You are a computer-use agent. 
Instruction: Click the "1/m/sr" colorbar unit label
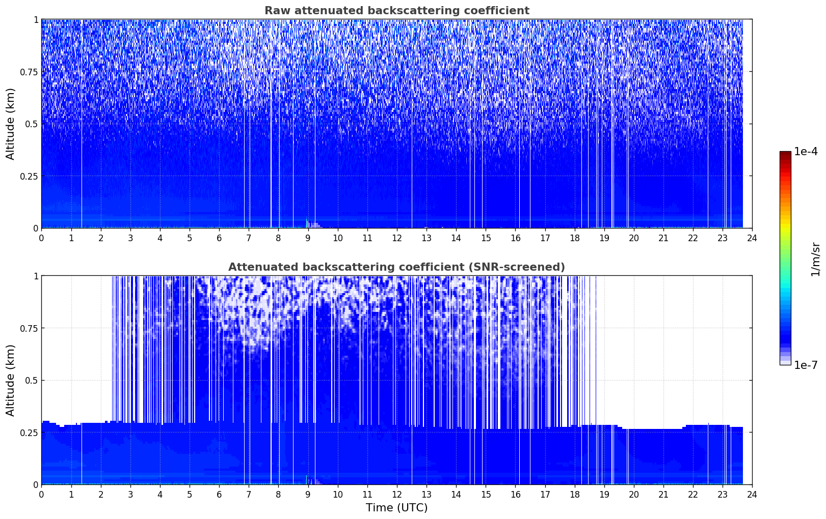click(x=815, y=258)
